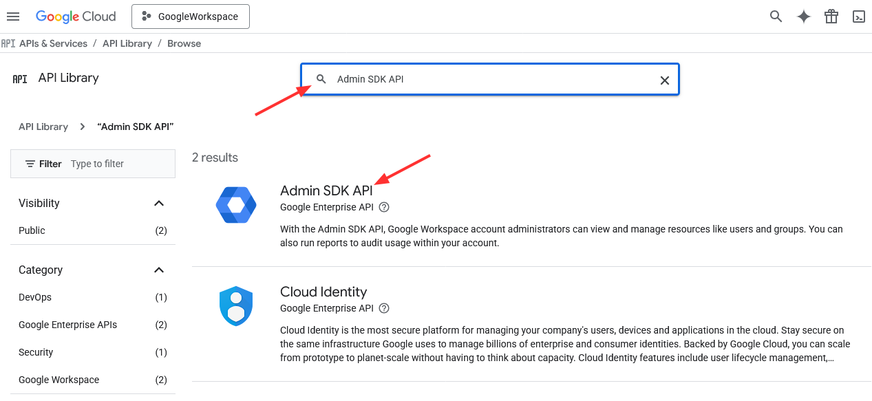Image resolution: width=872 pixels, height=401 pixels.
Task: Click the Admin SDK API hexagon icon
Action: 236,205
